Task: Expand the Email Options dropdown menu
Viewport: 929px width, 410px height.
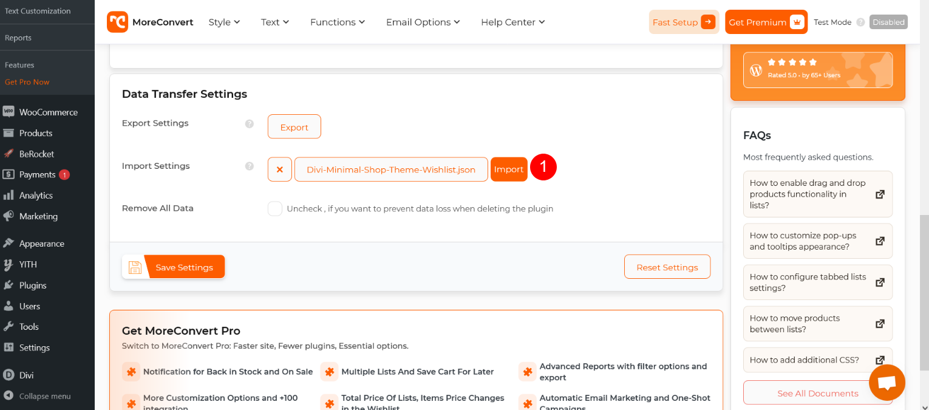Action: coord(423,22)
